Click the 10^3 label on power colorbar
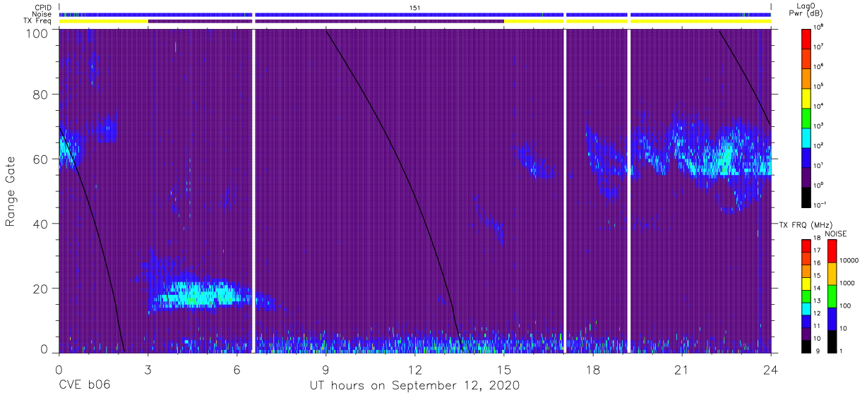Screen dimensions: 867x400 (818, 126)
